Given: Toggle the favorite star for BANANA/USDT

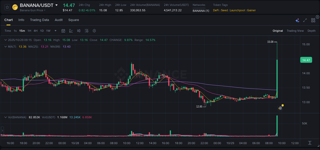Looking at the screenshot, I should [7, 7].
